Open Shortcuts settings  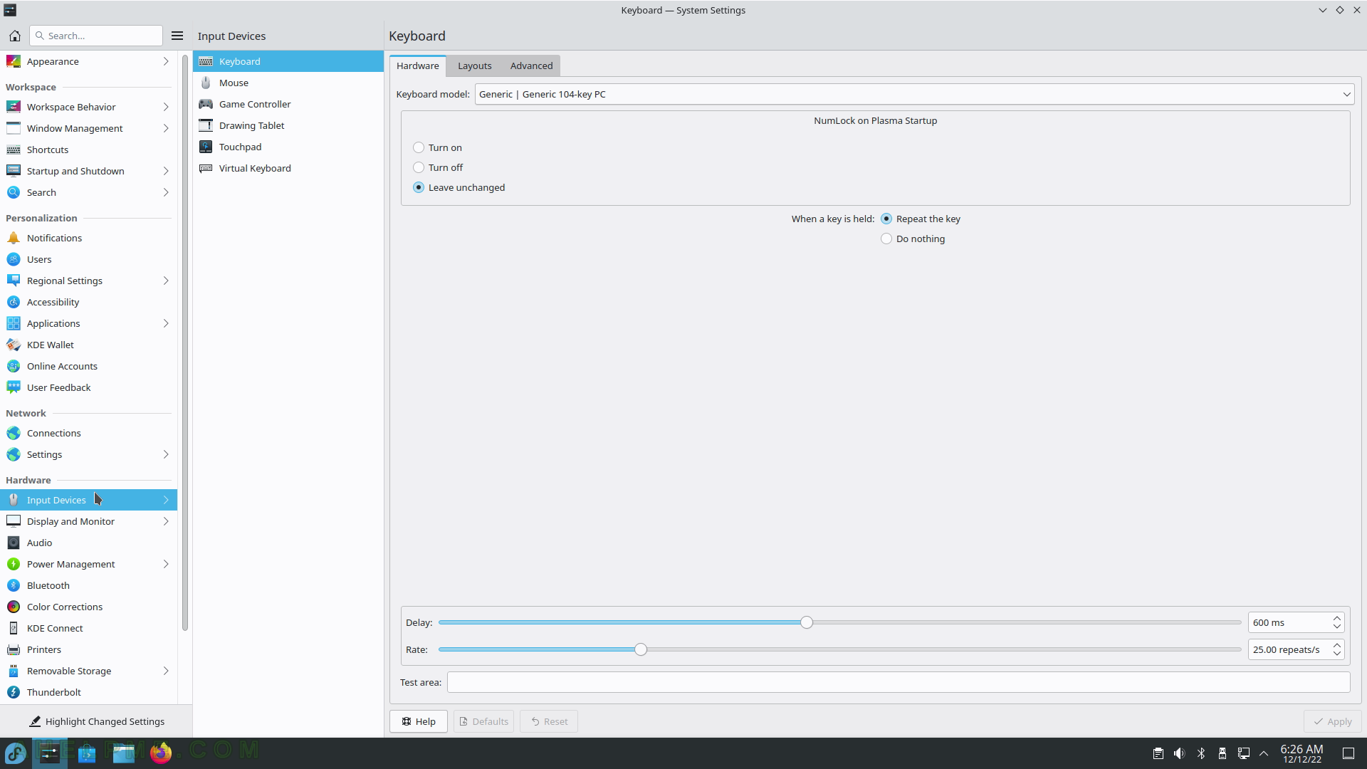click(88, 150)
